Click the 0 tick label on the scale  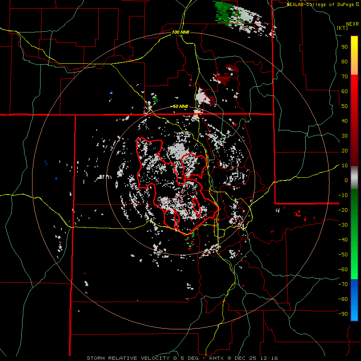pos(345,180)
